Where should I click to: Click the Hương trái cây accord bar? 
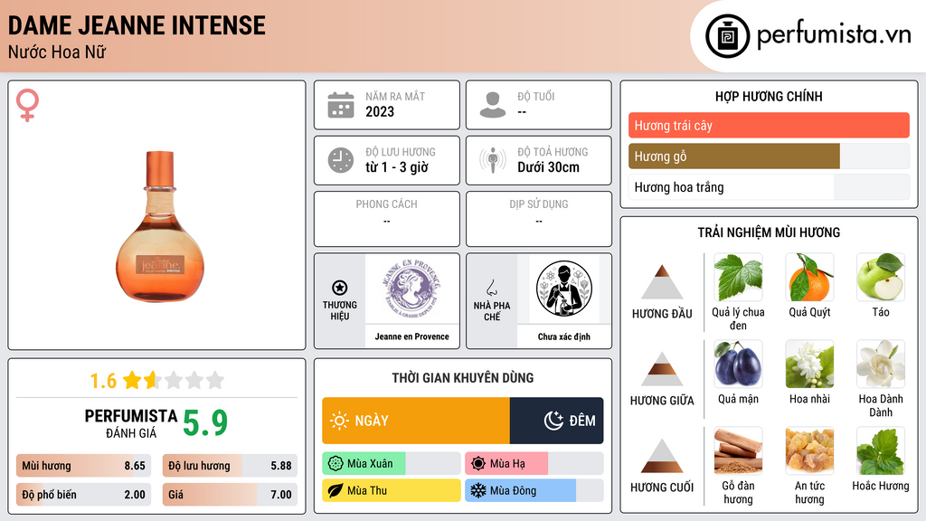pos(769,125)
